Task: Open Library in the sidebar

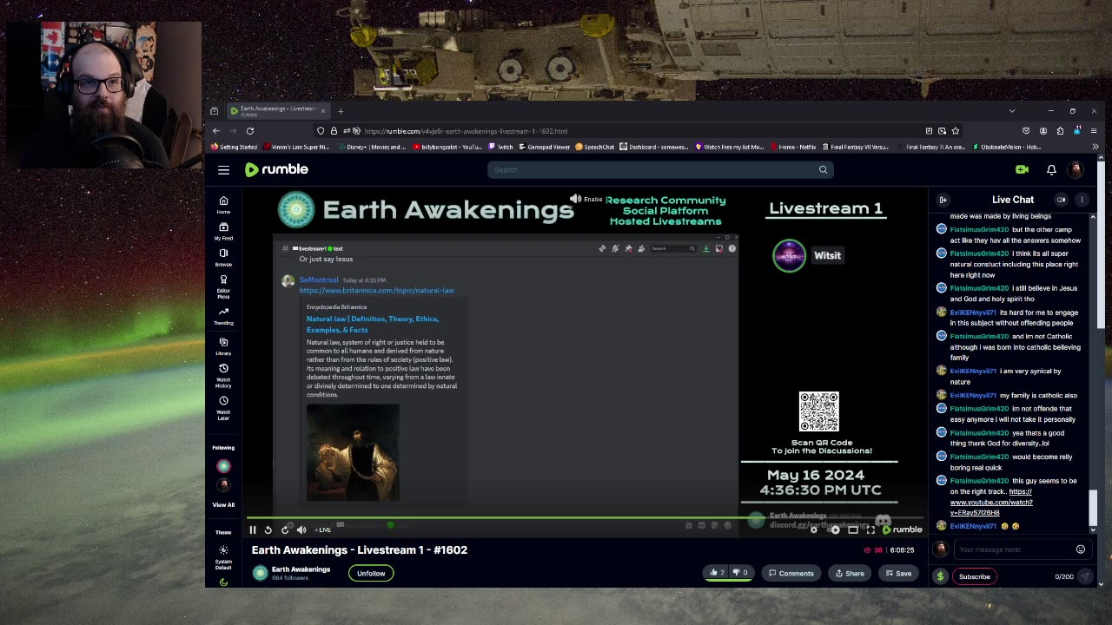Action: pos(223,346)
